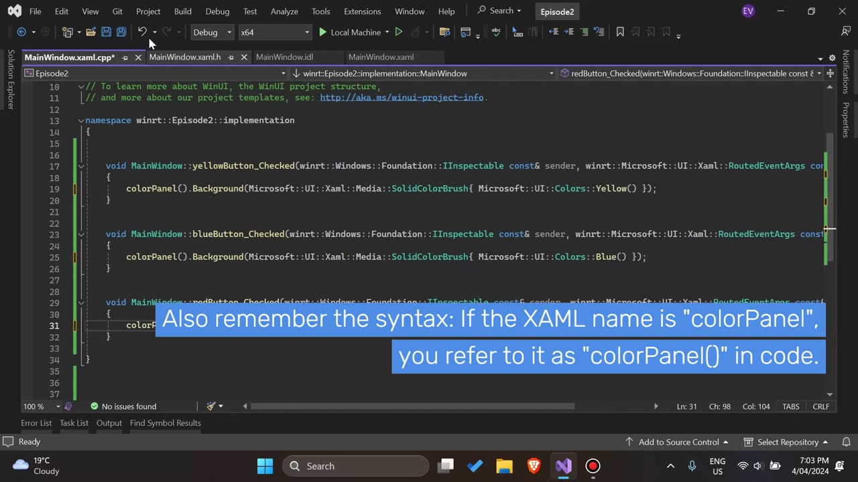Comment out the selected lines icon
The height and width of the screenshot is (482, 858).
pyautogui.click(x=585, y=32)
